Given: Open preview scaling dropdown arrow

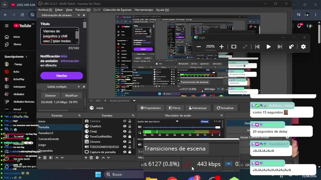Looking at the screenshot, I should pos(134,100).
